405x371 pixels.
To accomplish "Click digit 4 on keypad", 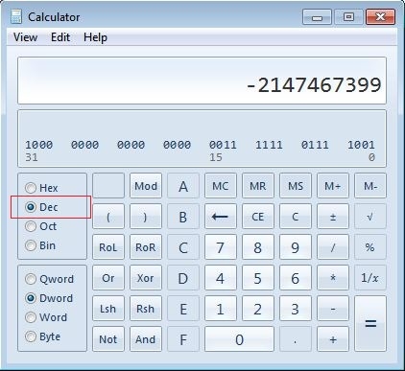I will coord(221,278).
